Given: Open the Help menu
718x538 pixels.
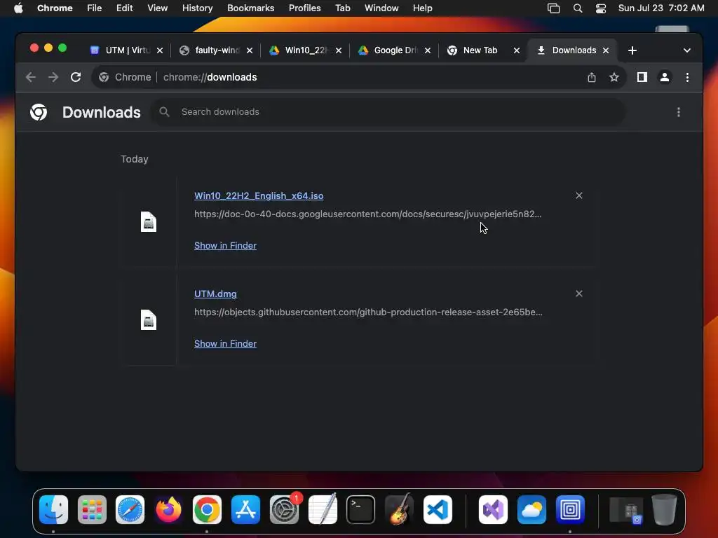Looking at the screenshot, I should 422,8.
